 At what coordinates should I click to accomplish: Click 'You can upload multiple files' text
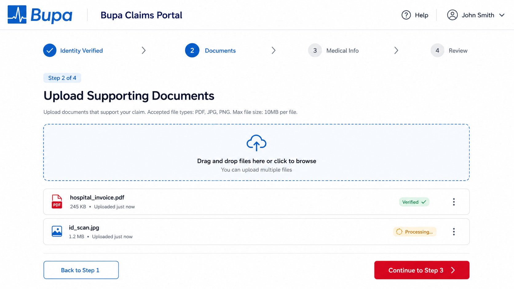(256, 170)
